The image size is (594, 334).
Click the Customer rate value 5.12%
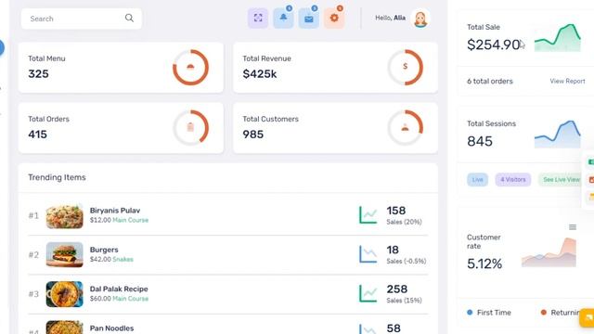(484, 263)
